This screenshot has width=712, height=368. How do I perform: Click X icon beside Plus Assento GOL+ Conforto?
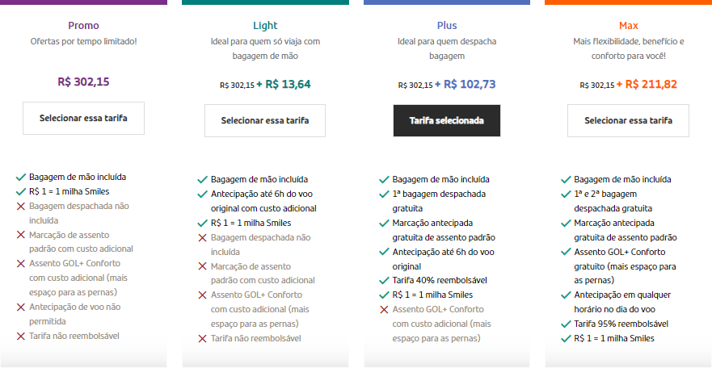[384, 310]
